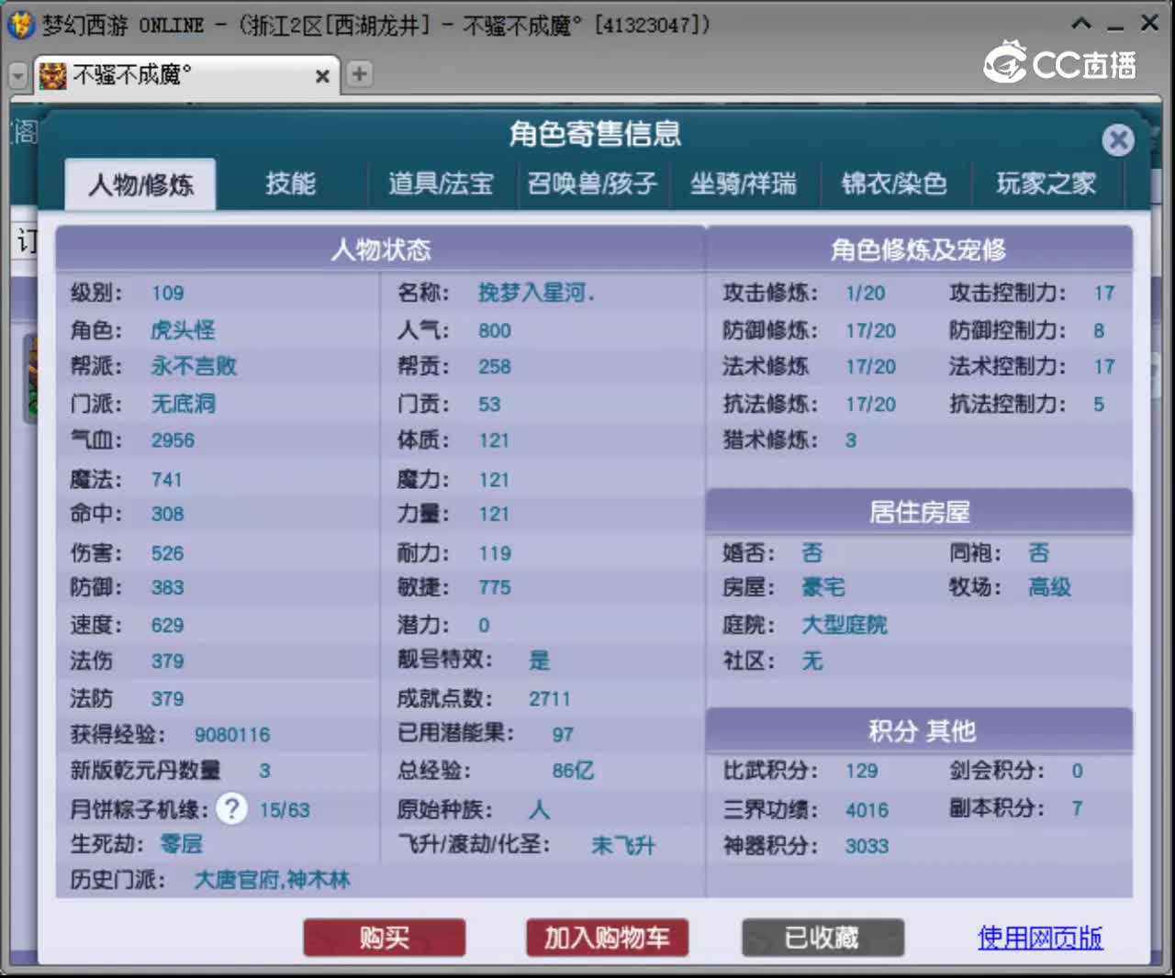Click the 已收藏 button
Viewport: 1175px width, 978px height.
tap(822, 938)
